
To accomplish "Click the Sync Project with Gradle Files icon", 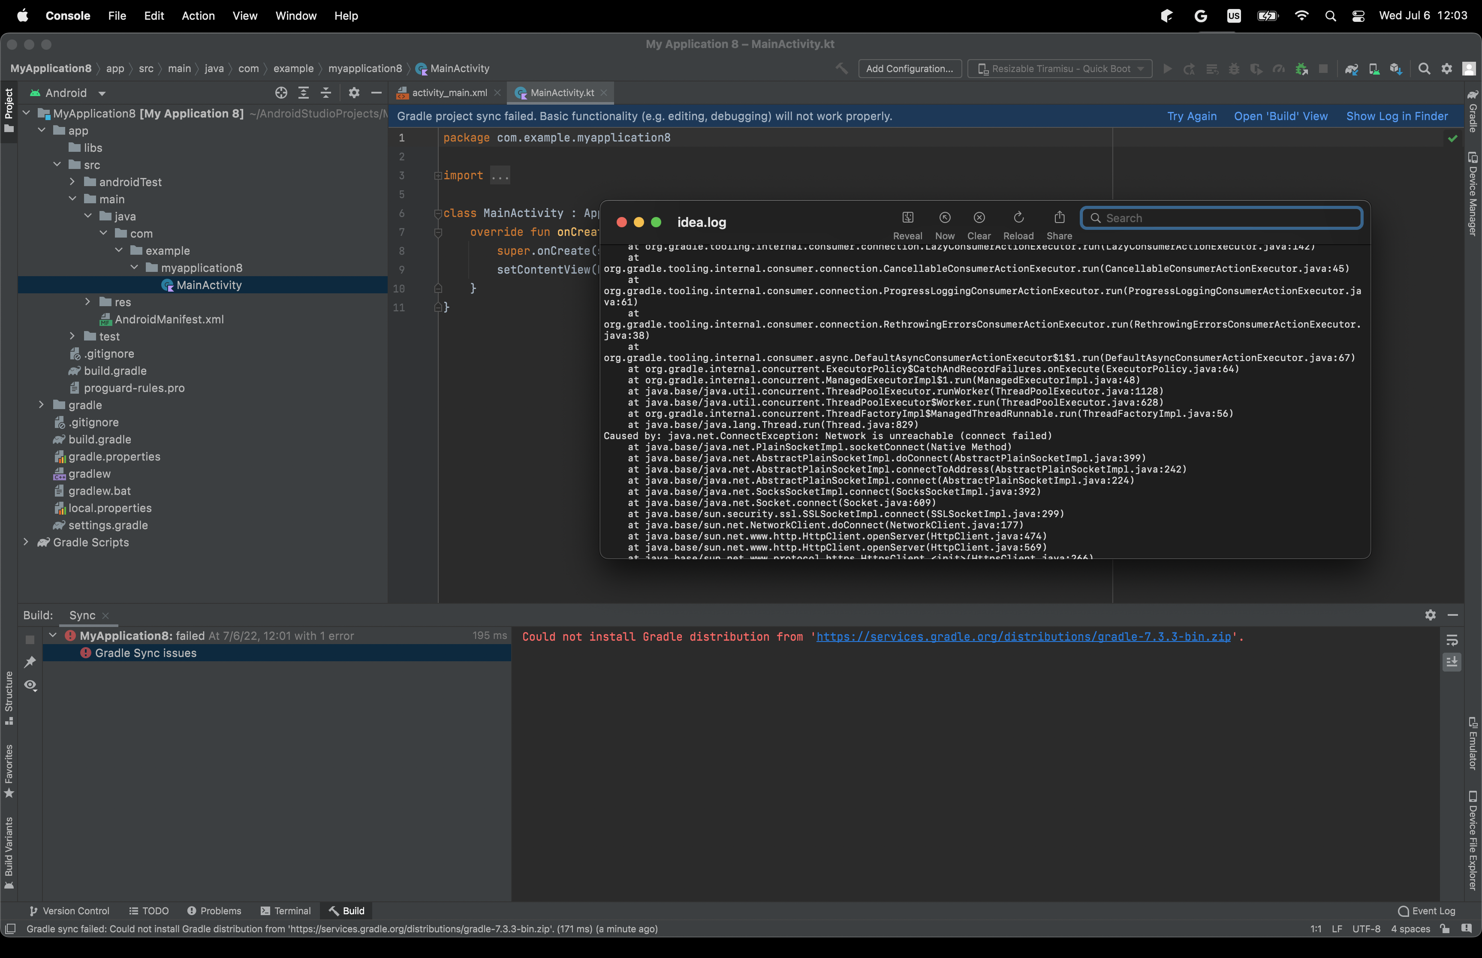I will pos(1351,69).
